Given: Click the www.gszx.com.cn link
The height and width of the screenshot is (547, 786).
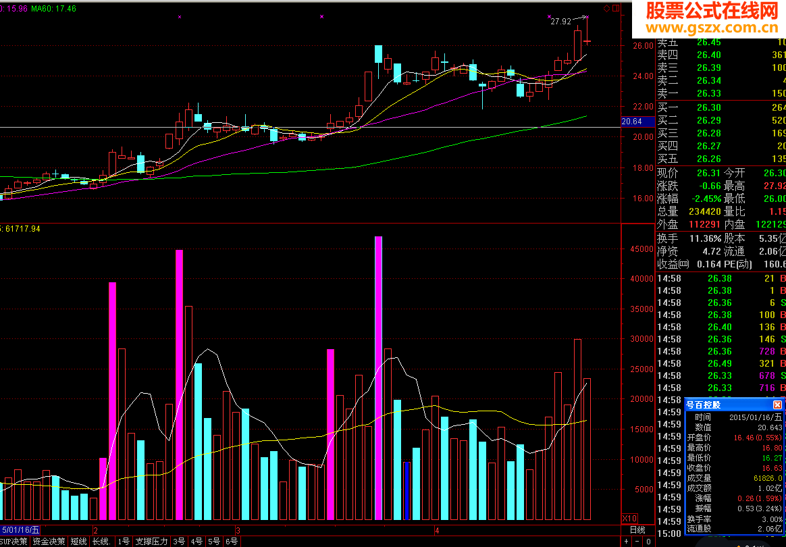Looking at the screenshot, I should click(711, 28).
